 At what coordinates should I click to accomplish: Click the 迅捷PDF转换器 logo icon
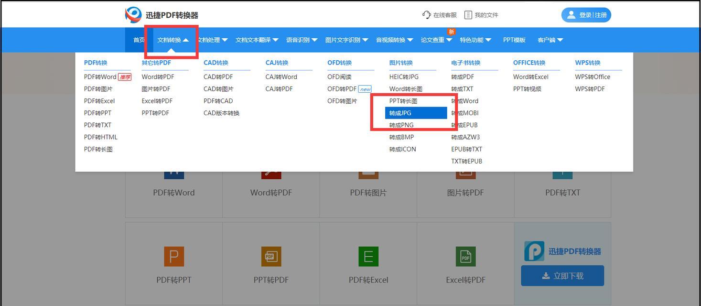[x=133, y=15]
